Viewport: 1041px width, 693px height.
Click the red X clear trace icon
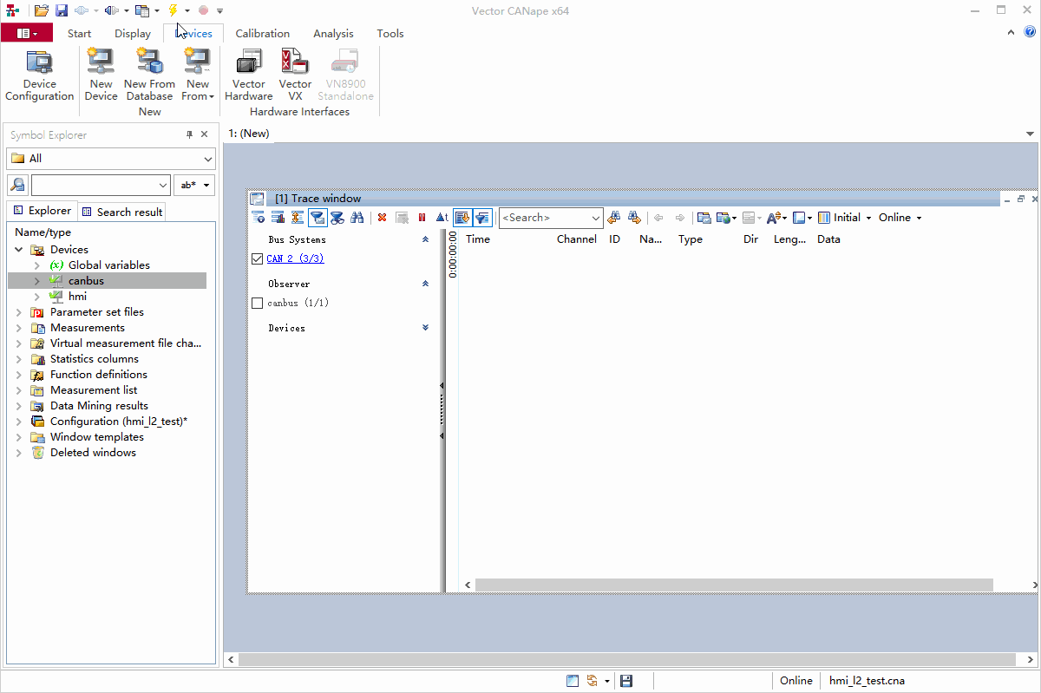click(x=382, y=218)
